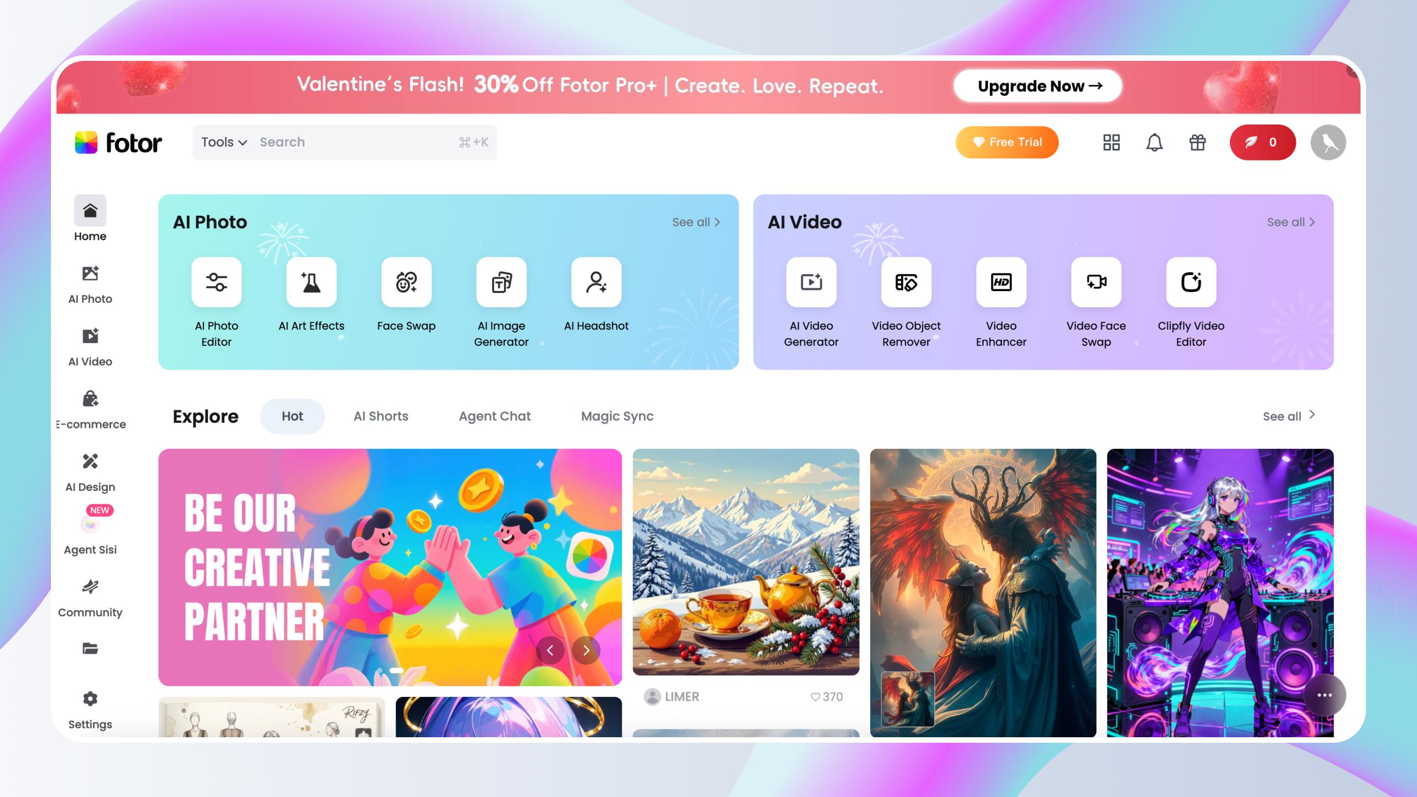Viewport: 1417px width, 797px height.
Task: Click the Video Enhancer HD icon
Action: pos(1001,282)
